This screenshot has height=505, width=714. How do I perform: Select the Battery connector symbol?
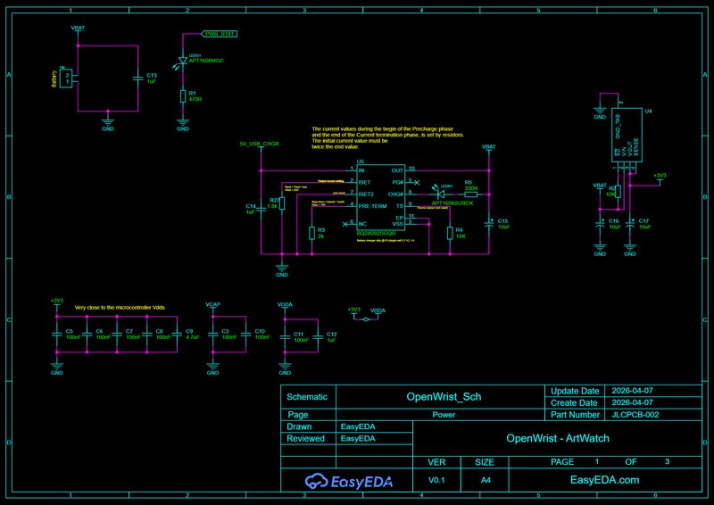point(67,79)
